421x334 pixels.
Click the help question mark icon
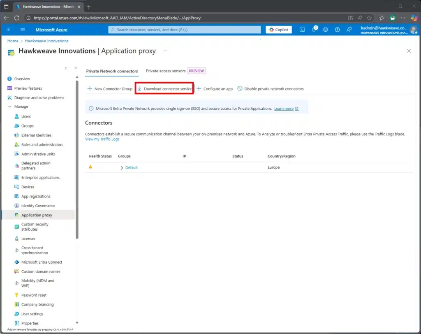click(x=337, y=30)
